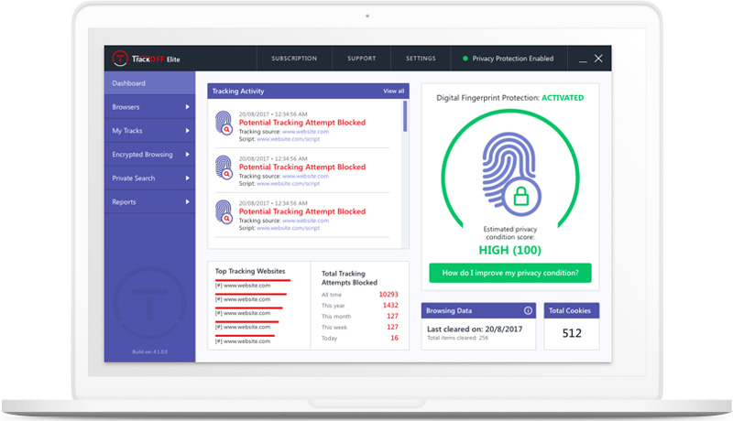This screenshot has height=421, width=733.
Task: Click the This week count 127
Action: (x=393, y=327)
